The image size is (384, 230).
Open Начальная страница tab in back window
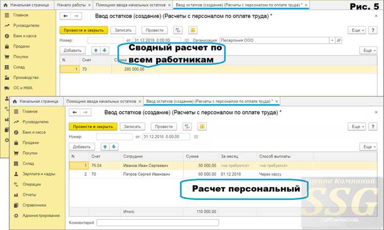(x=27, y=5)
